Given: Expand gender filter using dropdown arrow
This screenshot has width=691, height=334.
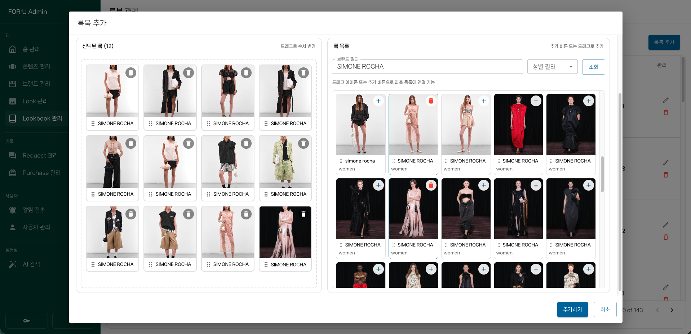Looking at the screenshot, I should tap(571, 67).
